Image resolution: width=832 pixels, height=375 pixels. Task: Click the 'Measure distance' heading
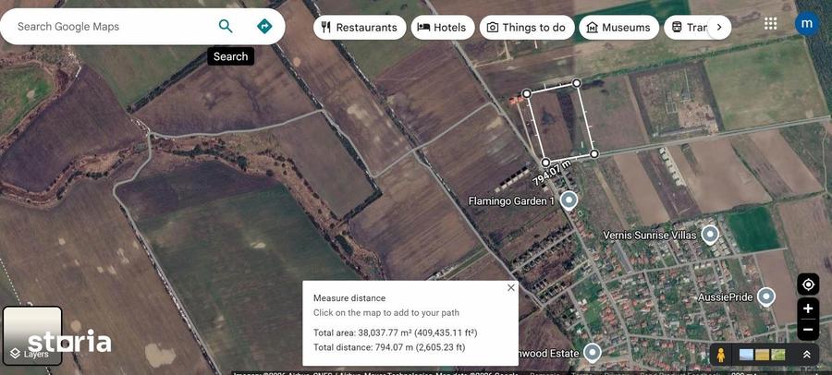click(349, 298)
